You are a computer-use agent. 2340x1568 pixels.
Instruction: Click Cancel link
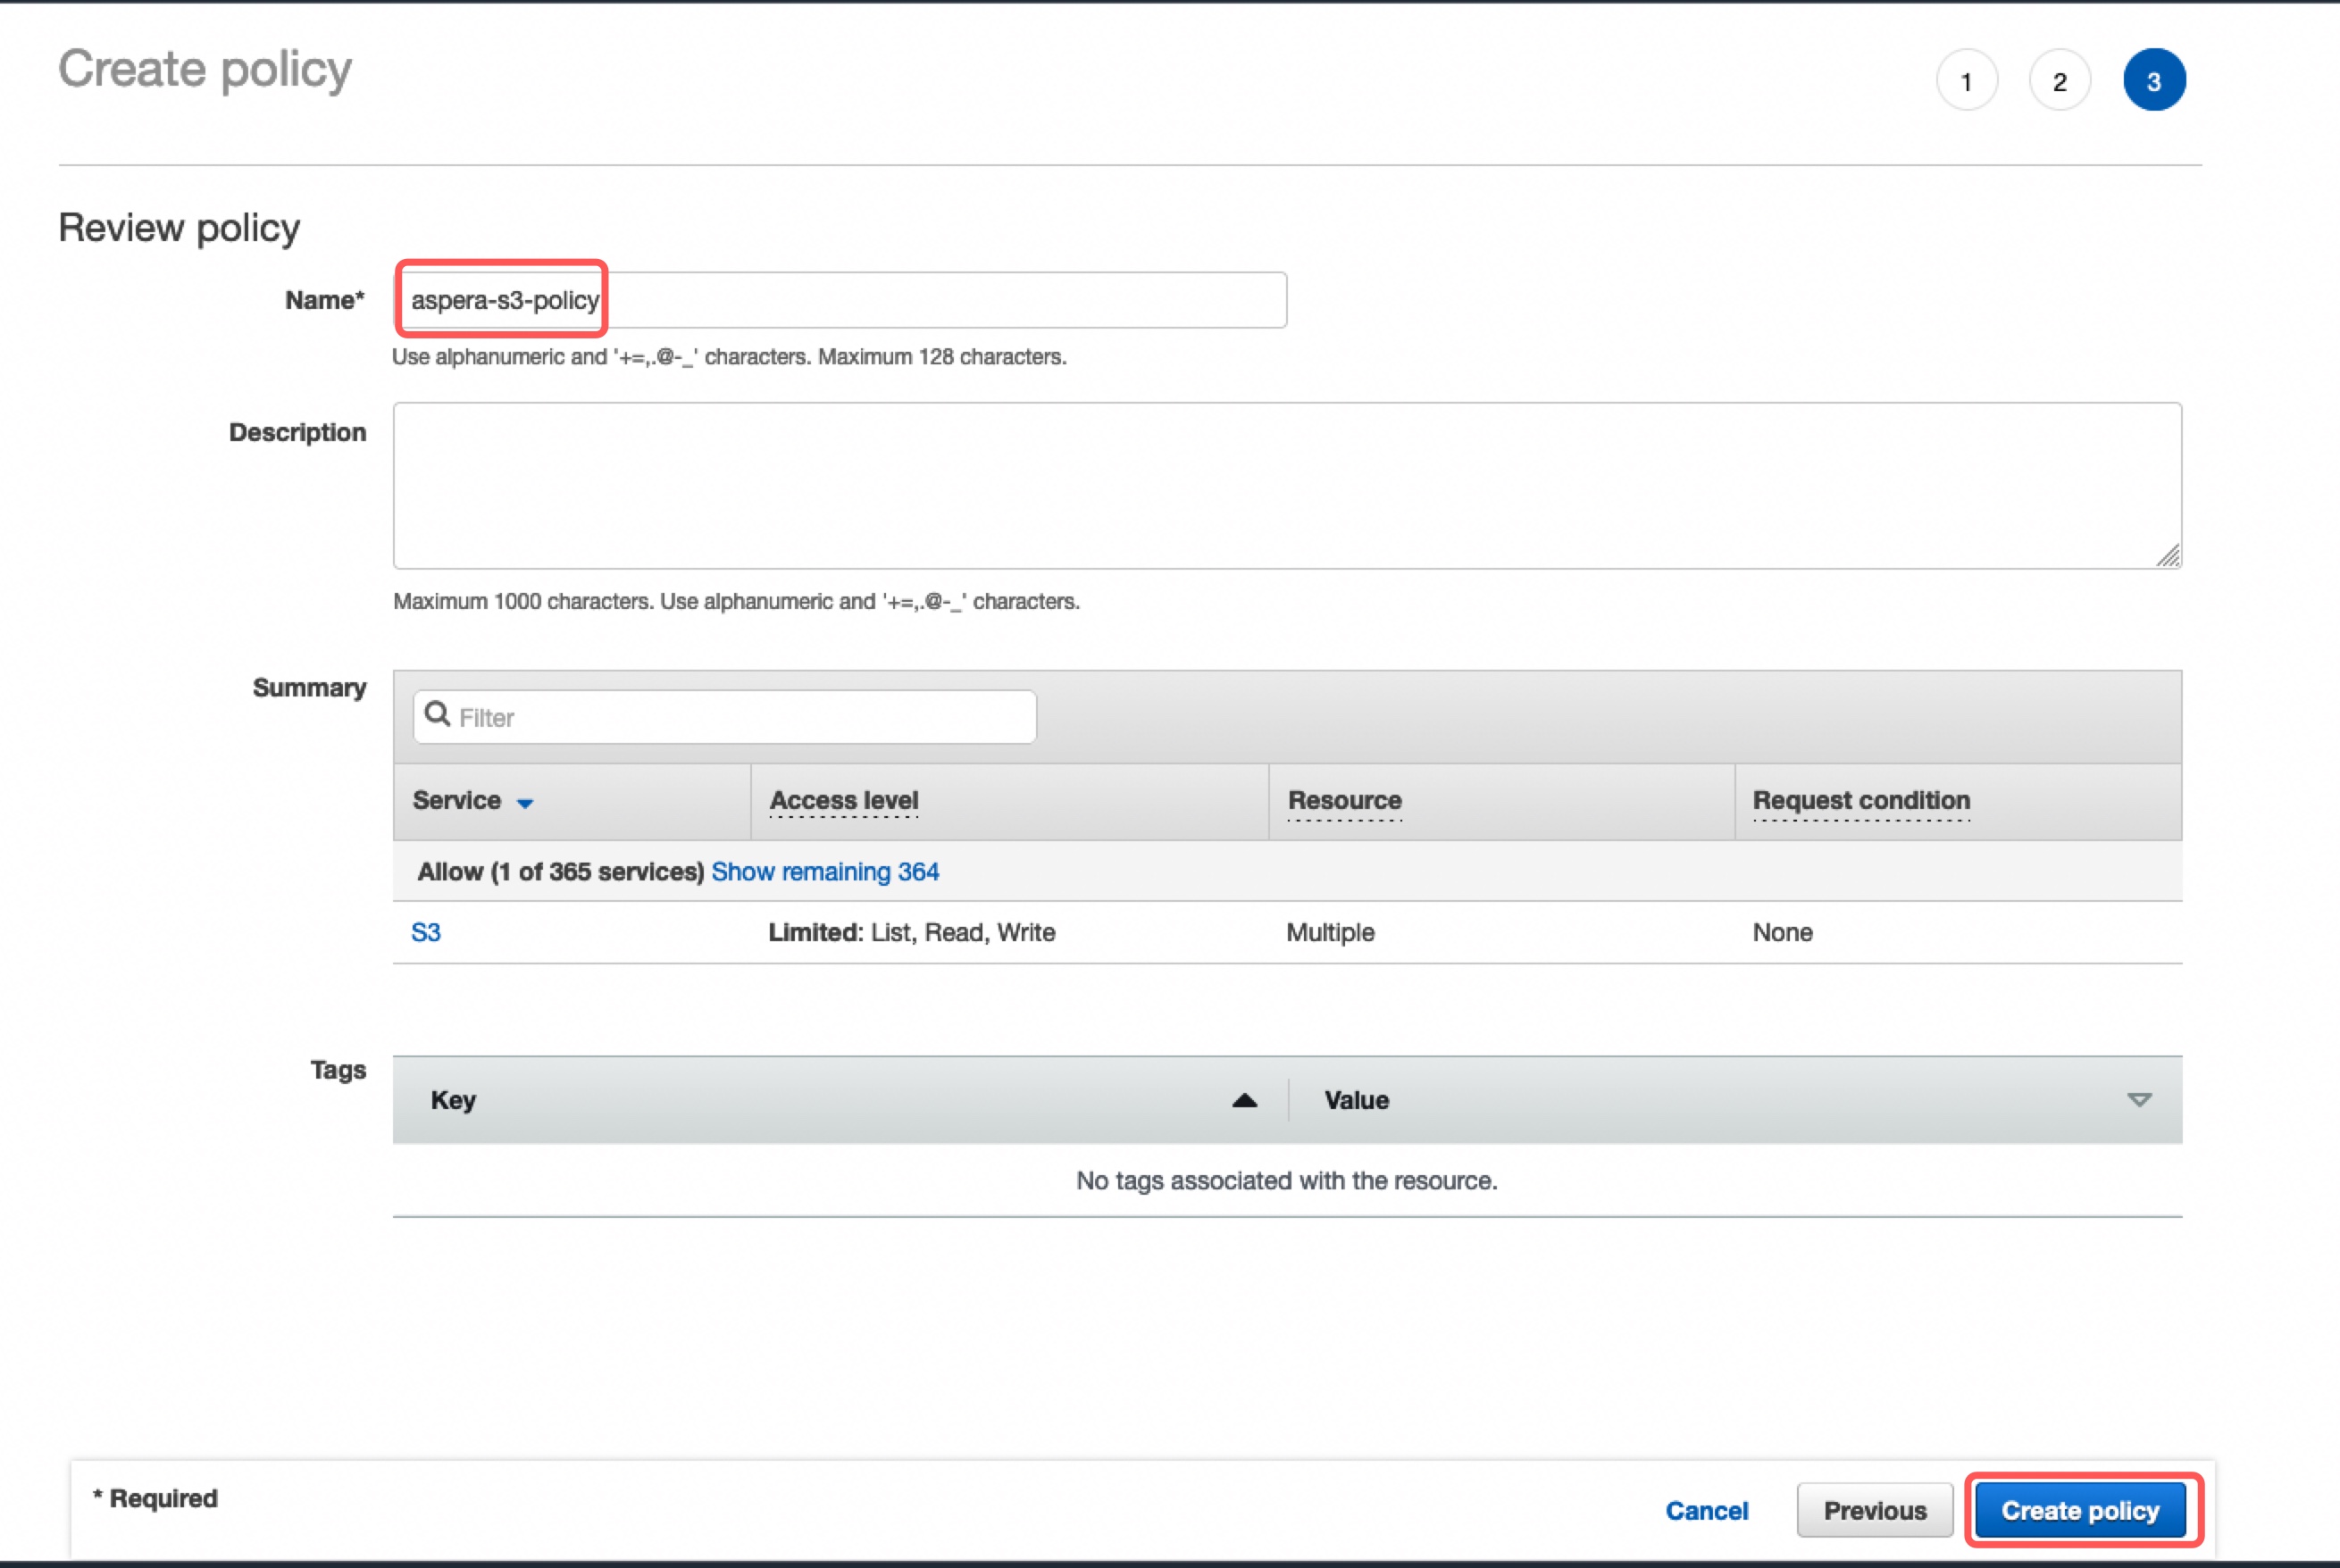pyautogui.click(x=1707, y=1510)
